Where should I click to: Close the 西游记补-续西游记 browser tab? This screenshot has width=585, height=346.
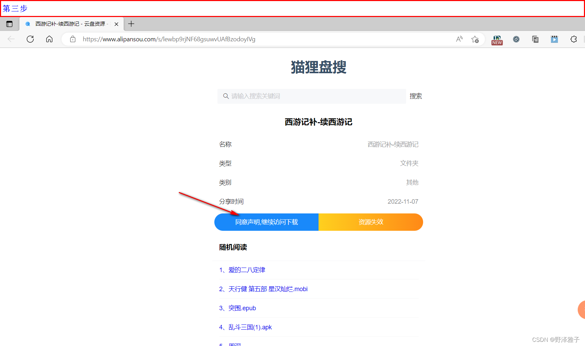(x=116, y=24)
